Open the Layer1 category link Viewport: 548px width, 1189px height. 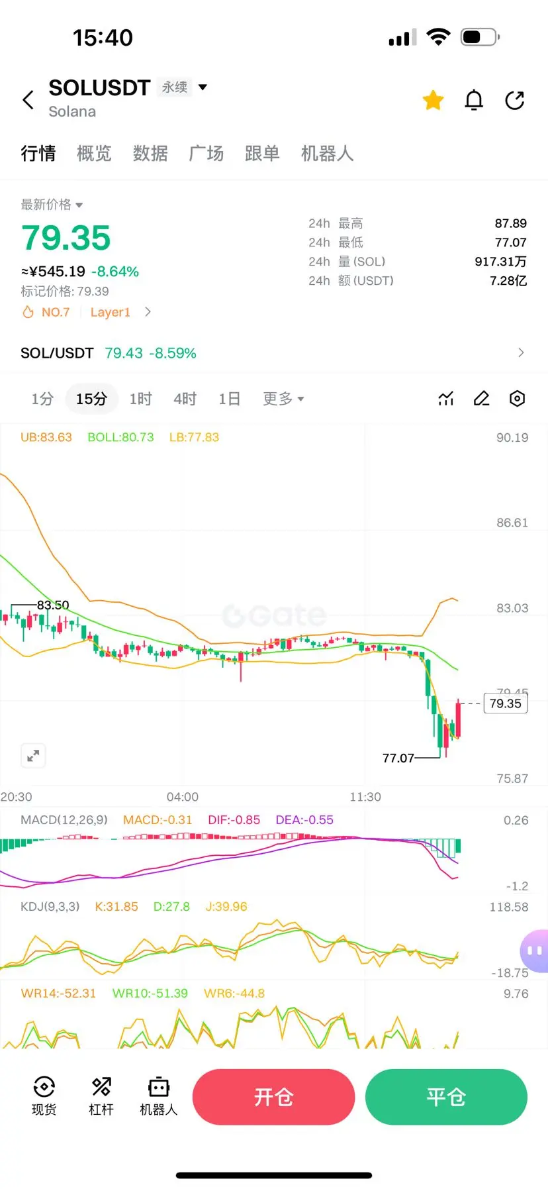point(111,312)
